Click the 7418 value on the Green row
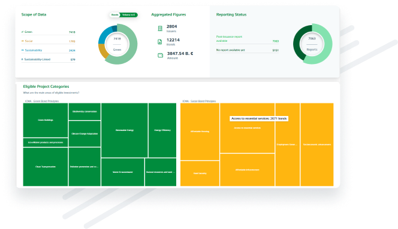The image size is (398, 229). (72, 32)
